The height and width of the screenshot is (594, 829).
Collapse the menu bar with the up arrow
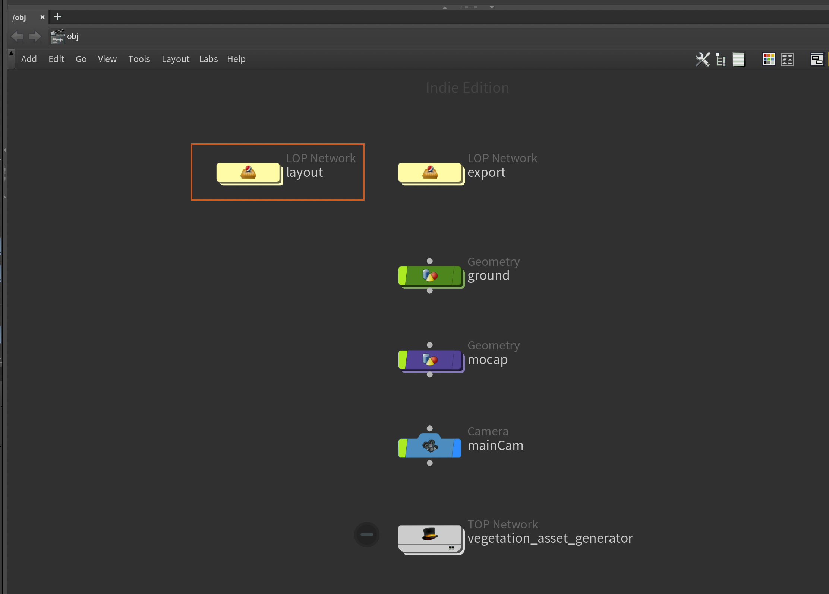click(x=11, y=54)
